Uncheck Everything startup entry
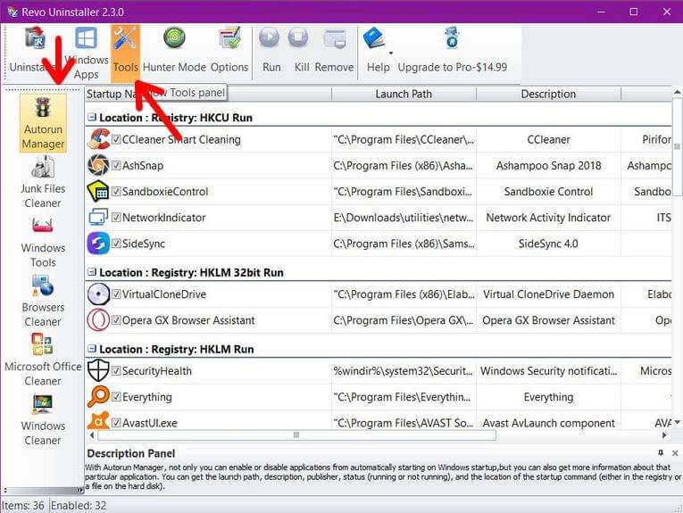683x513 pixels. point(116,397)
